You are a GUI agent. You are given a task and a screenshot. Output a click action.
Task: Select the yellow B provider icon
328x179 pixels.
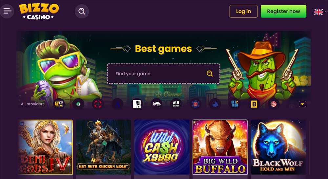(254, 104)
